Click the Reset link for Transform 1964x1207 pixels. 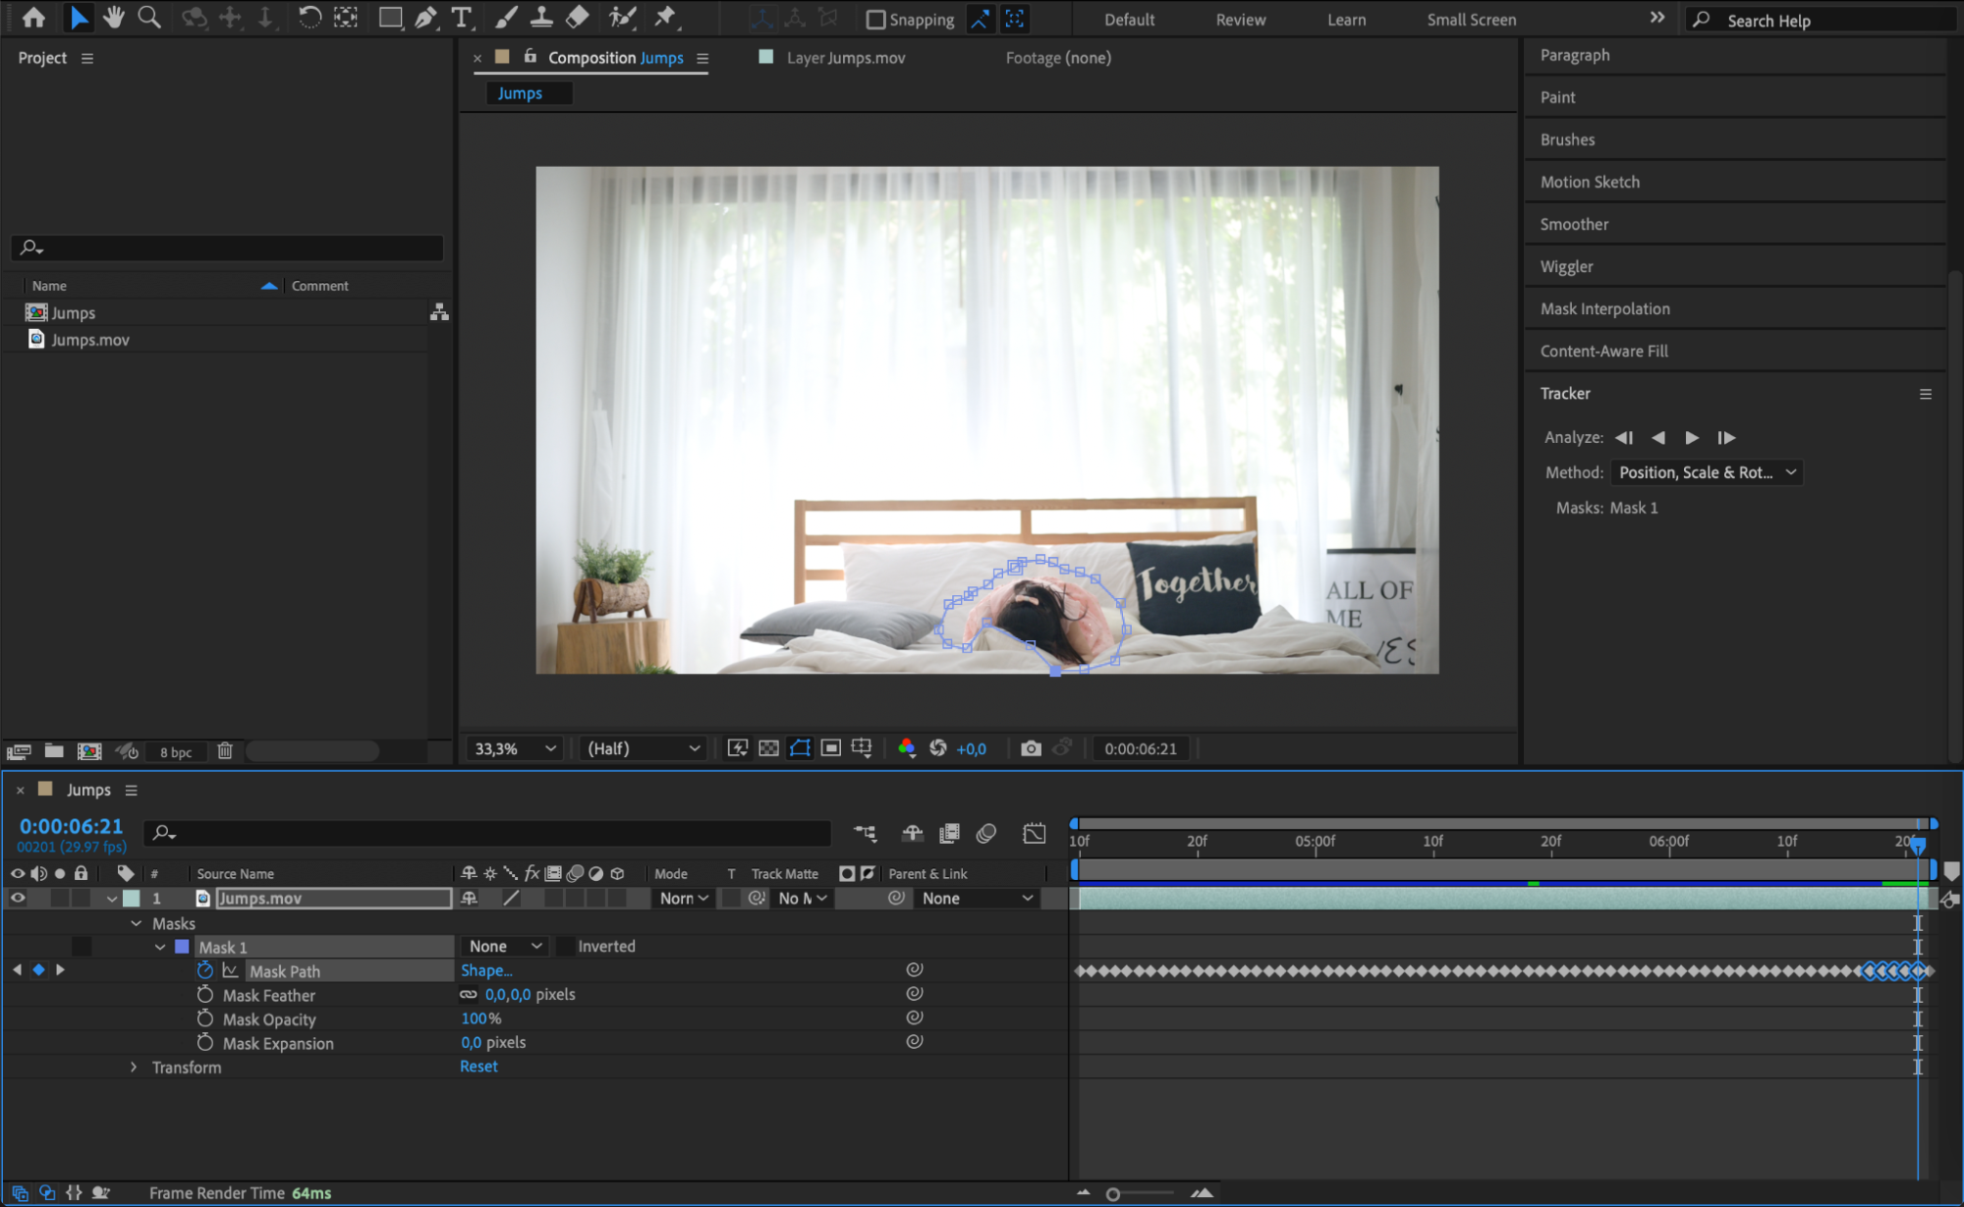478,1067
